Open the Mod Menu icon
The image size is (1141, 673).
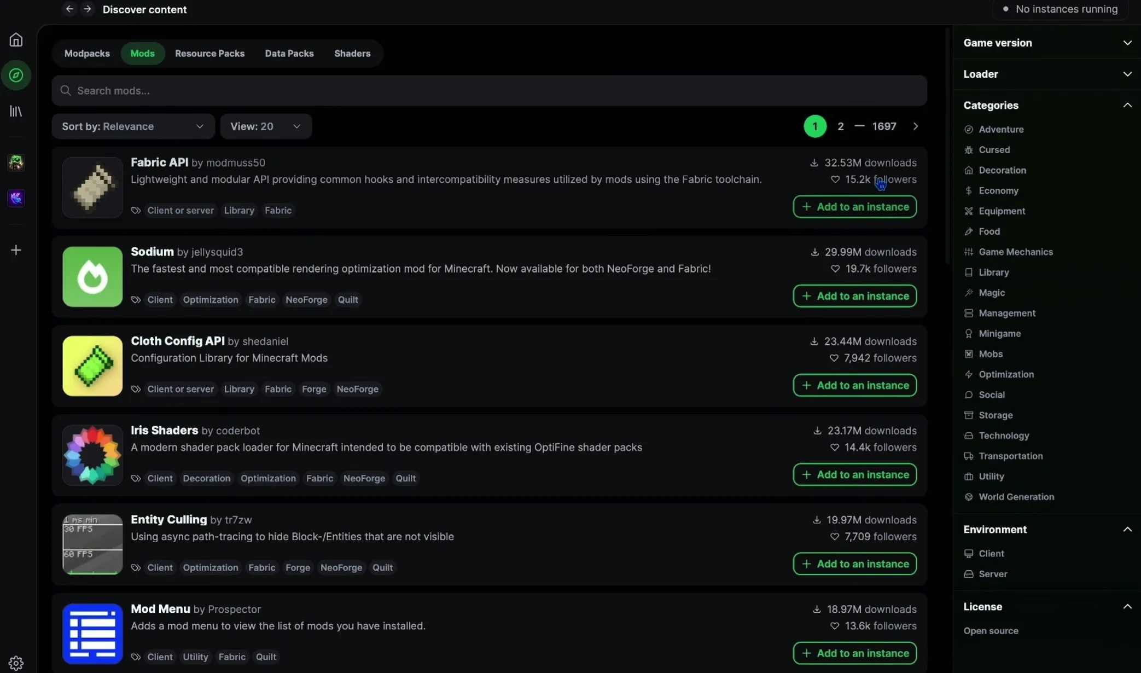(92, 634)
